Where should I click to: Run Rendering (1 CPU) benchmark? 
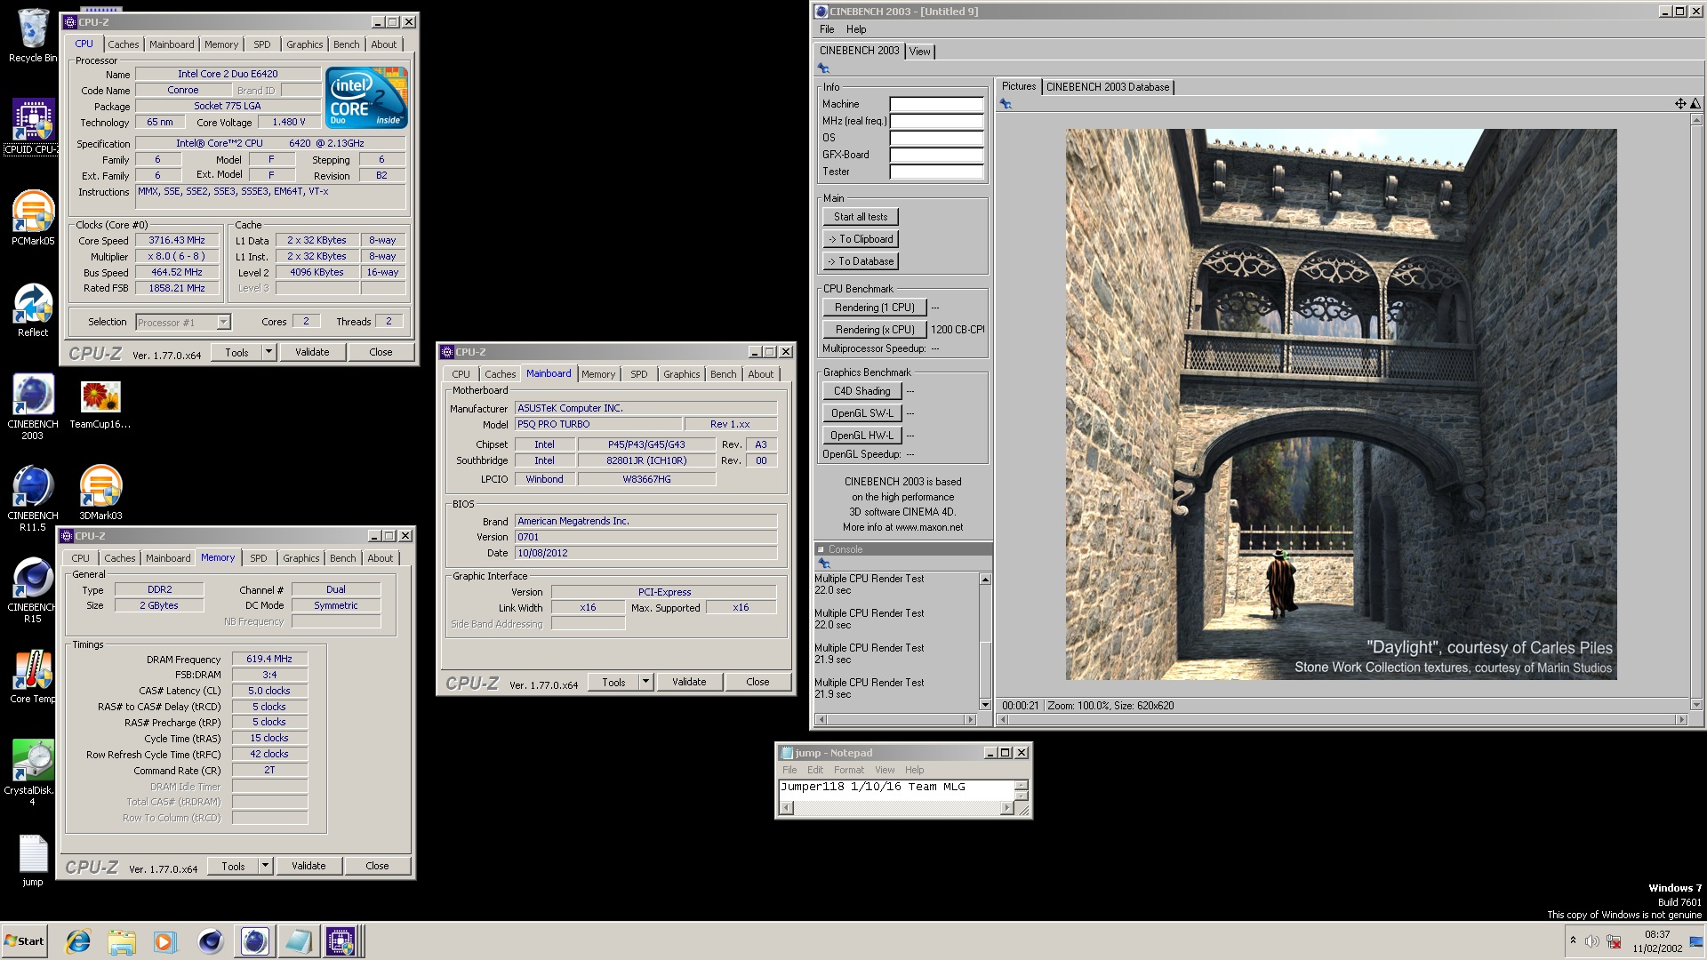875,308
